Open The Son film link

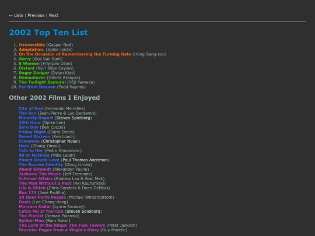tap(27, 113)
